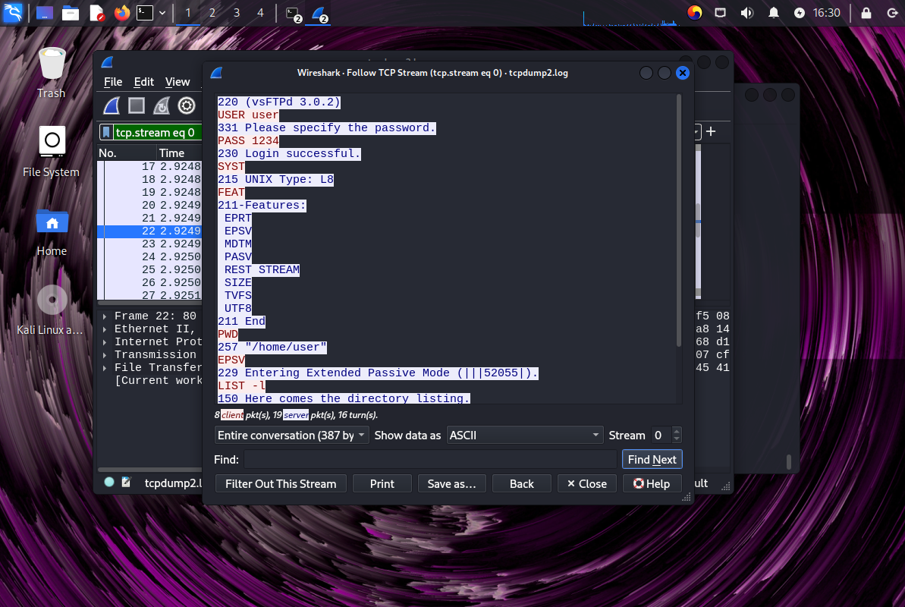Open the View menu
This screenshot has height=607, width=905.
click(178, 82)
